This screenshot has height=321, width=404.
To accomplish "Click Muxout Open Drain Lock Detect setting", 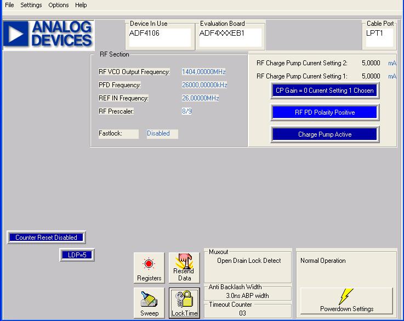I will [249, 261].
